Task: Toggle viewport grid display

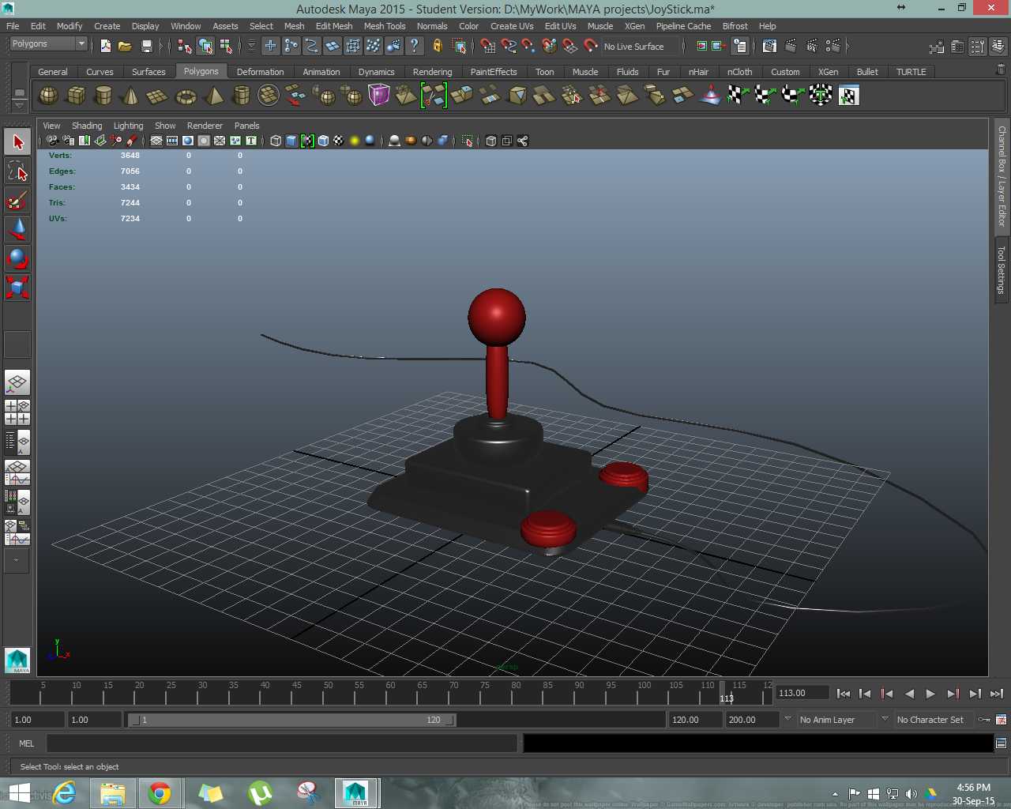Action: point(156,141)
